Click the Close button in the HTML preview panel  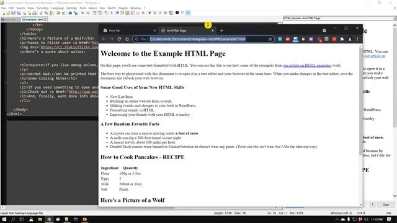pos(386,204)
